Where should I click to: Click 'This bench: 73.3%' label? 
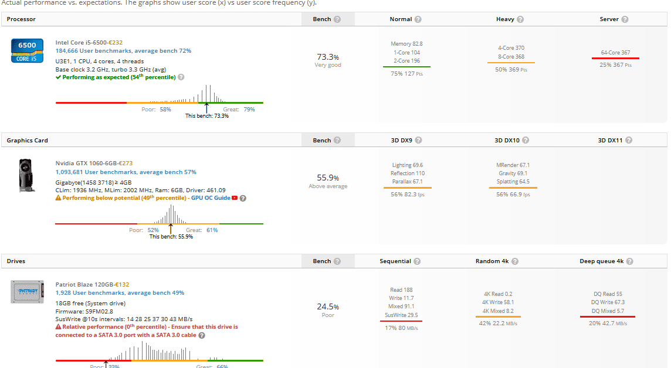pos(206,116)
